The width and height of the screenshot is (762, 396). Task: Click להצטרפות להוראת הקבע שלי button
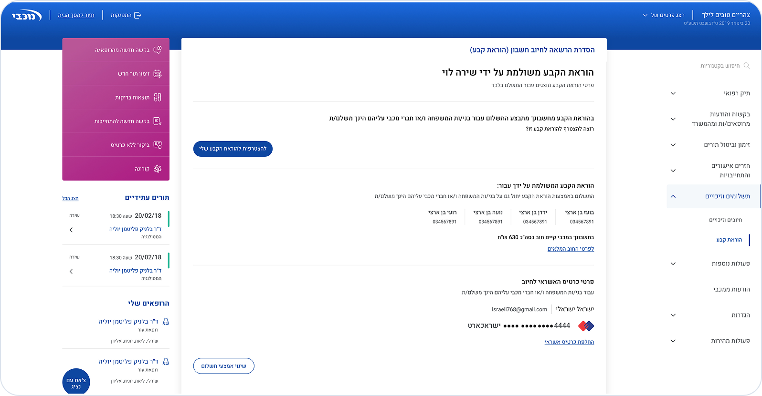pos(233,149)
